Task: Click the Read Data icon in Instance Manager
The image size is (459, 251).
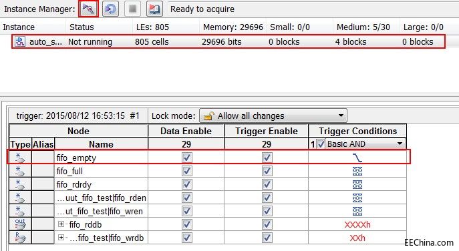Action: (154, 9)
